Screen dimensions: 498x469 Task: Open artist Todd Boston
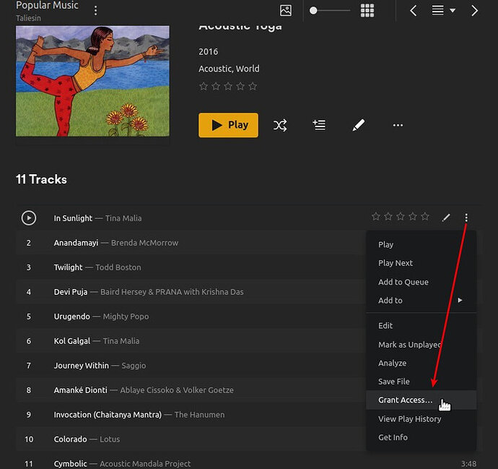point(118,267)
